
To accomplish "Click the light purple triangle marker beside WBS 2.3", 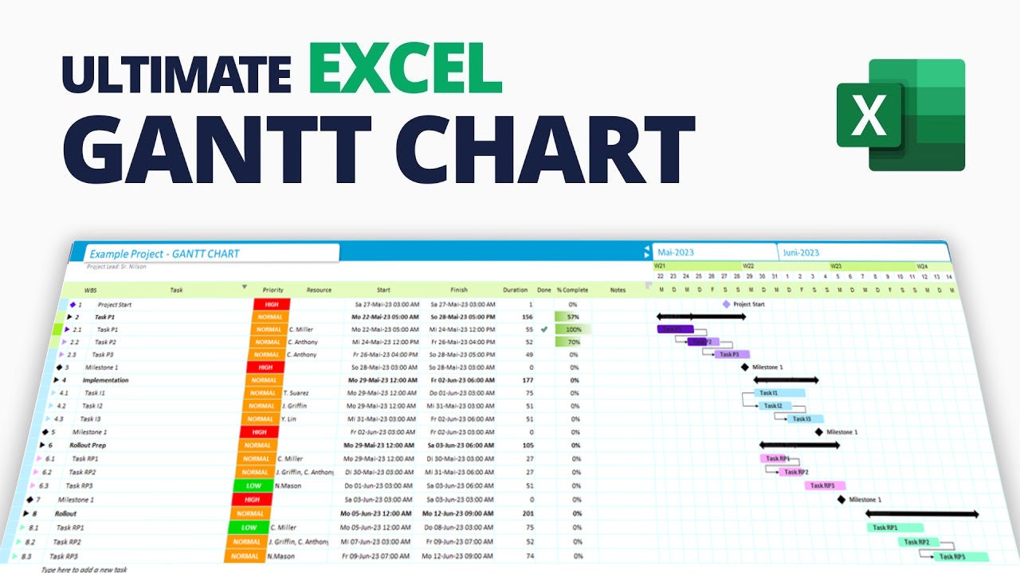I will tap(61, 355).
